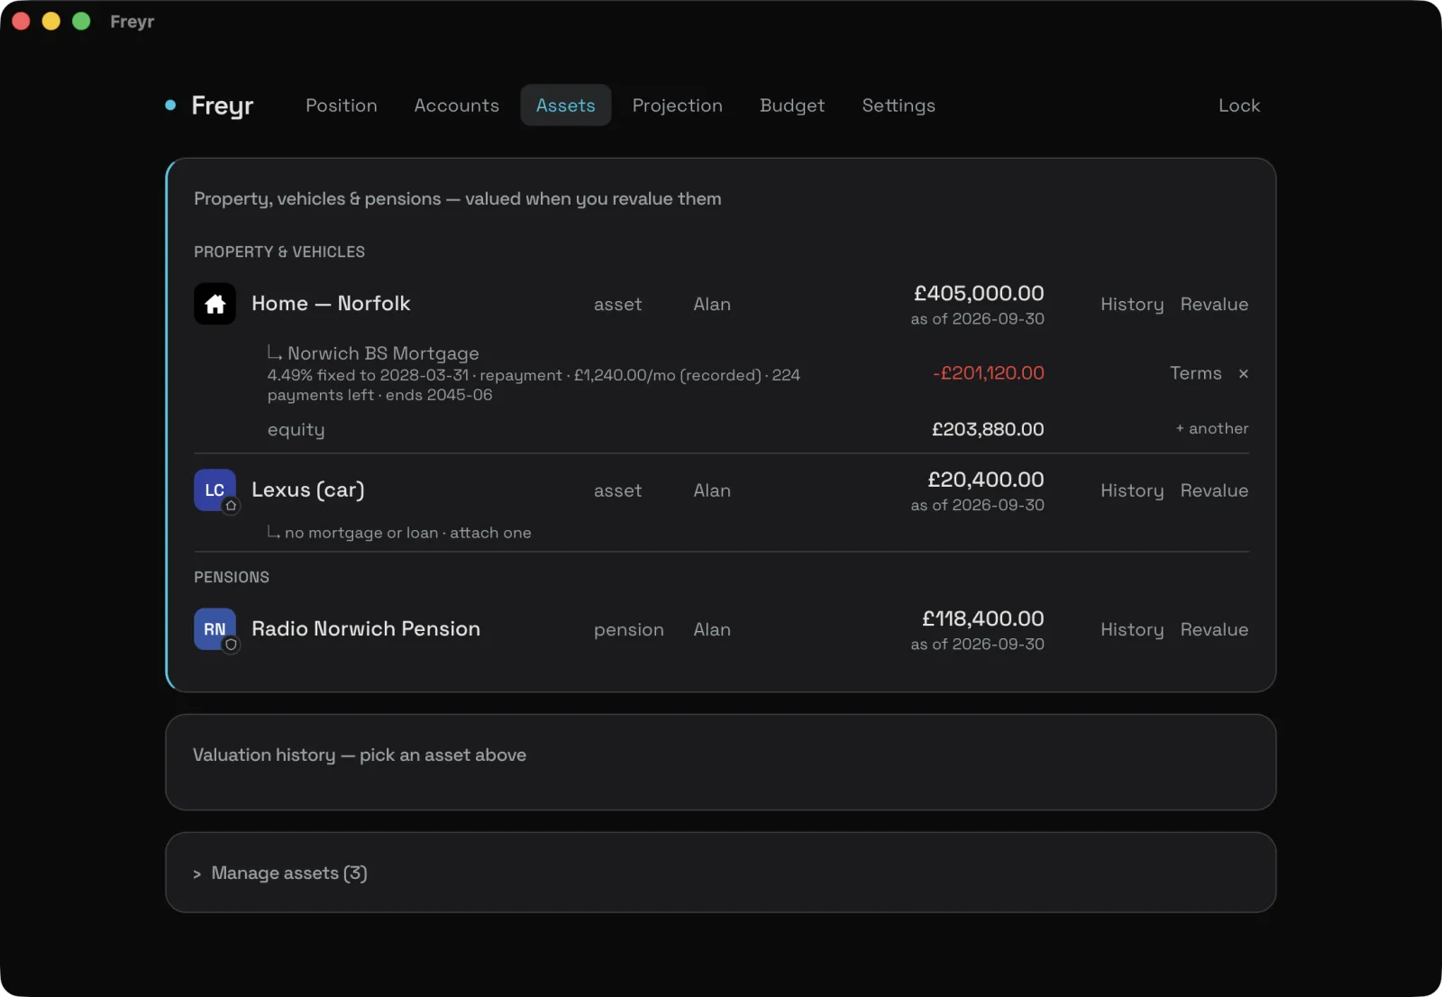Revalue the Home — Norfolk asset

pyautogui.click(x=1214, y=305)
